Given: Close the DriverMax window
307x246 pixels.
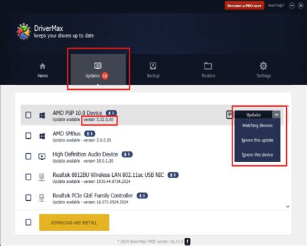Looking at the screenshot, I should click(301, 6).
